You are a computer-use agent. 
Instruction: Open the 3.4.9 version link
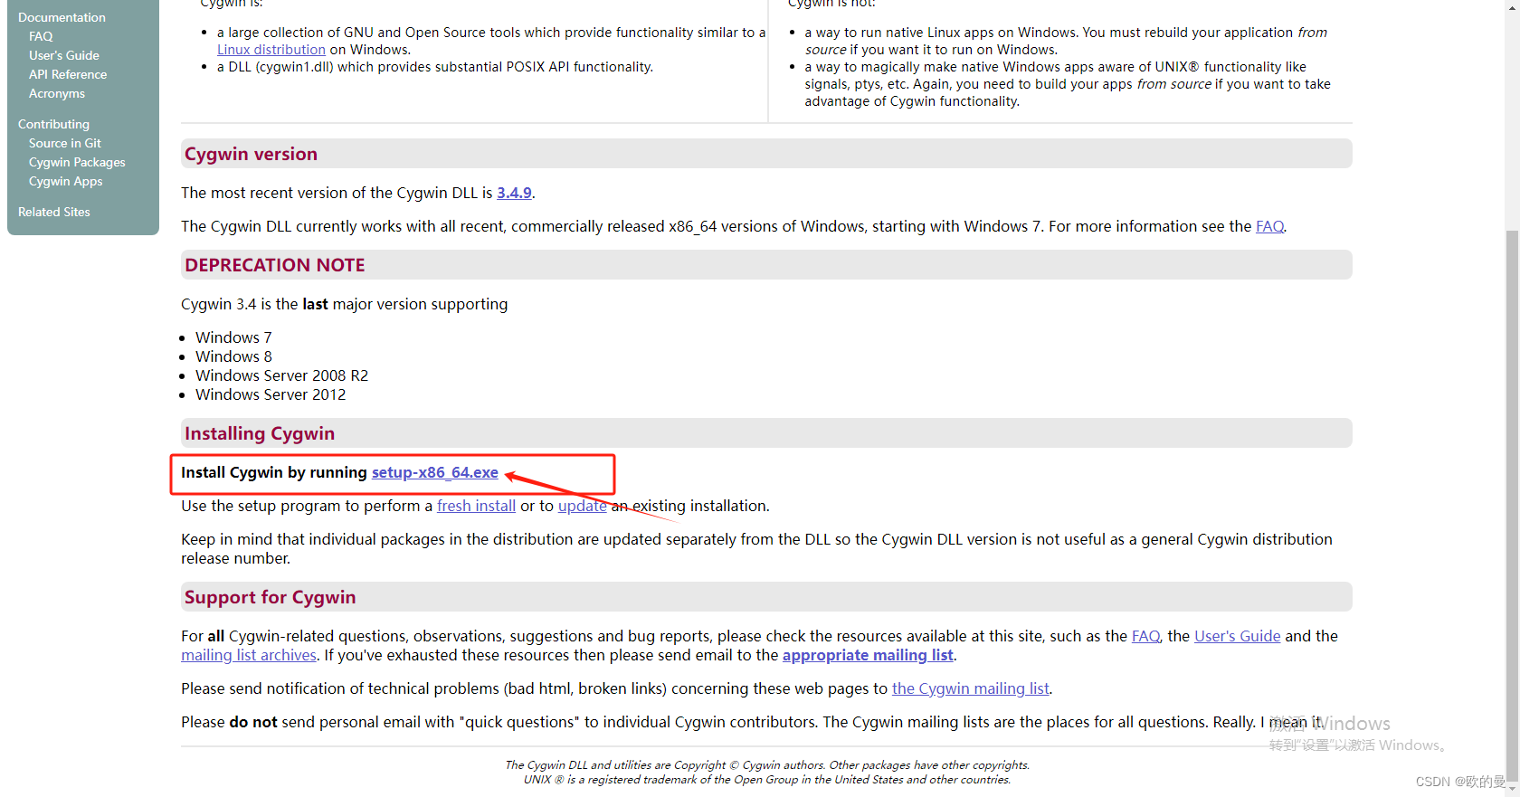514,193
